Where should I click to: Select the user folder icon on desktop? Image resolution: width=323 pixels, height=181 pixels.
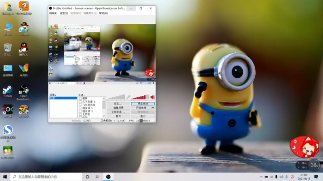8,8
